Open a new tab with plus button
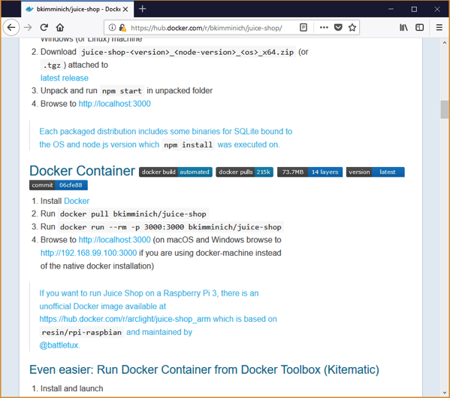Screen dimensions: 450x398 click(x=142, y=9)
